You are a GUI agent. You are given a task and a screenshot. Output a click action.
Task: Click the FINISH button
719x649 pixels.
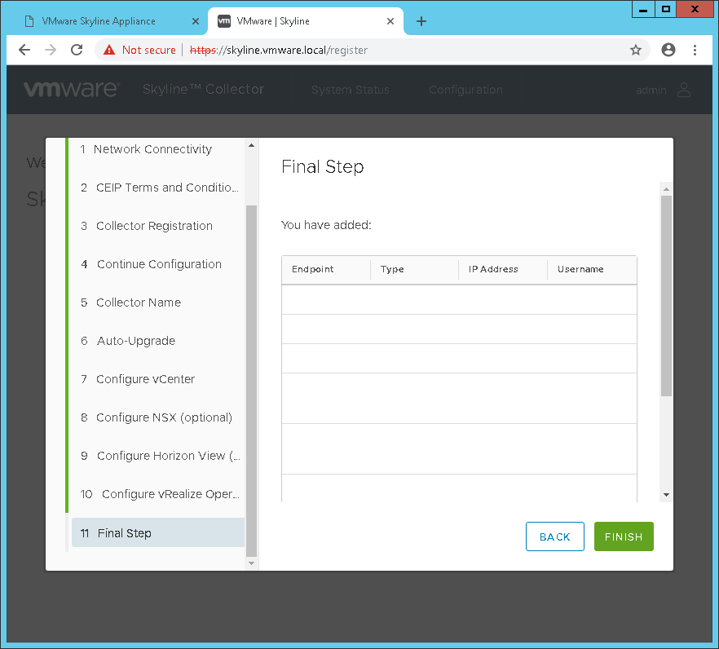coord(624,536)
